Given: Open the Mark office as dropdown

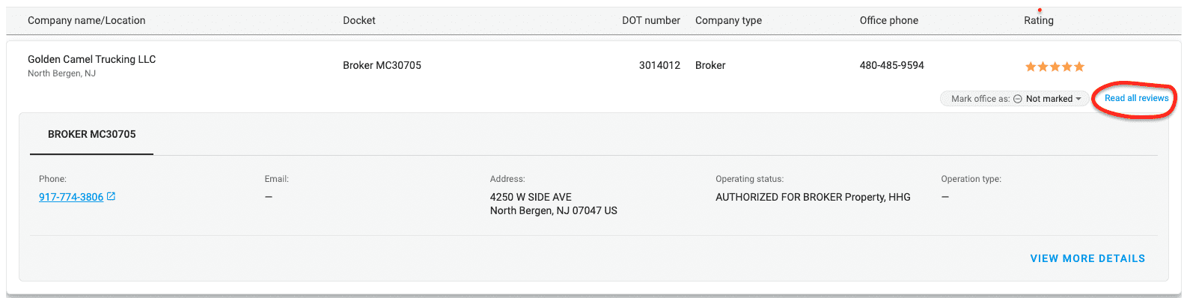Looking at the screenshot, I should pos(1015,99).
